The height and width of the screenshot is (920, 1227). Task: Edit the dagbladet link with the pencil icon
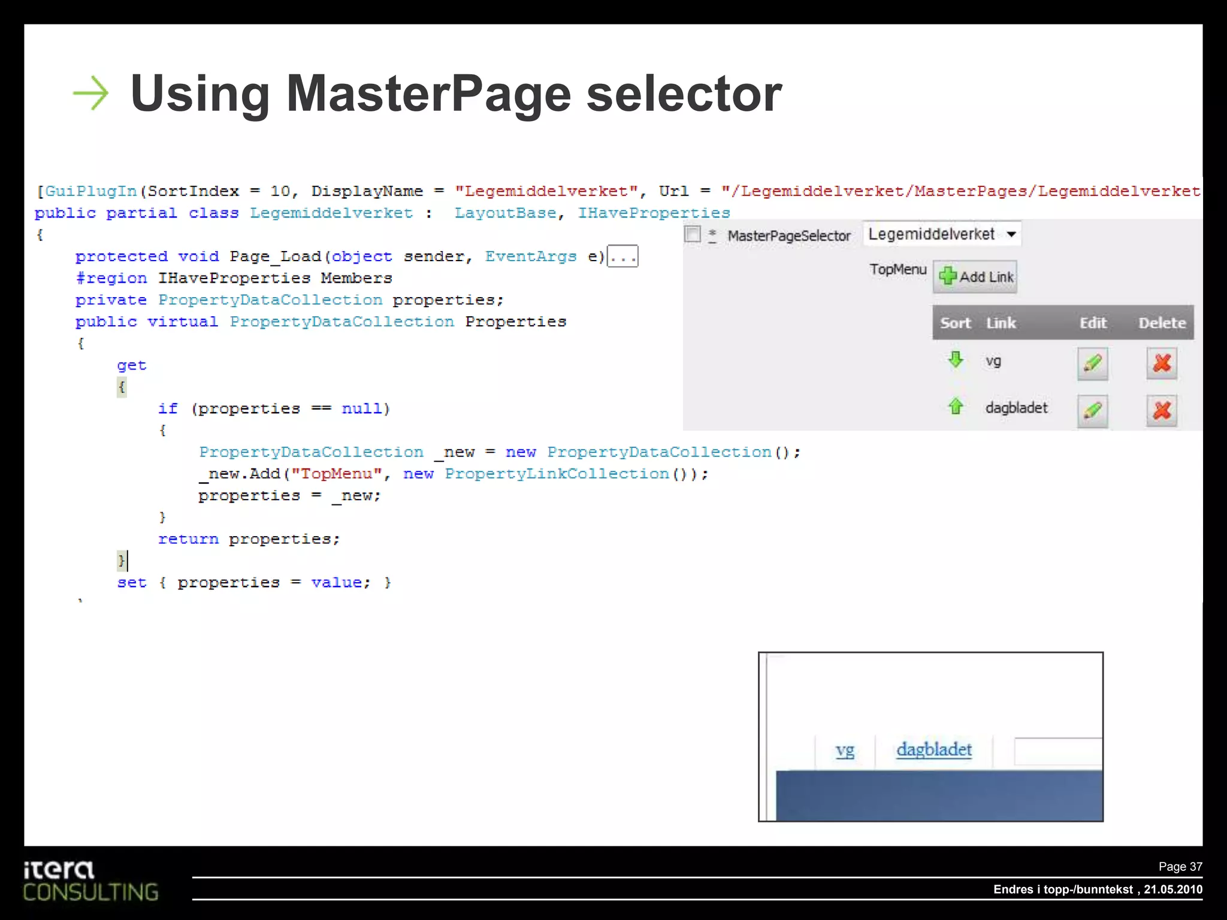(x=1092, y=411)
